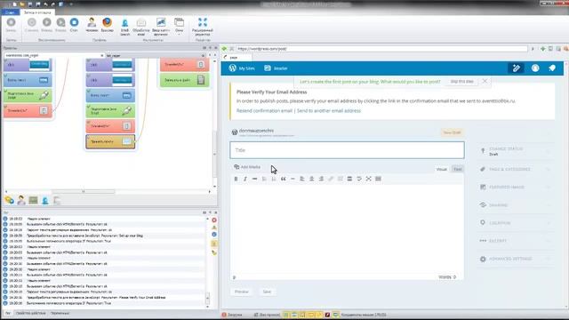569x320 pixels.
Task: Click the yellow link-add icon below the canvas
Action: pos(10,200)
